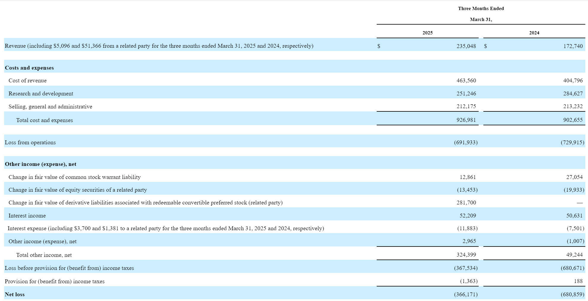Click the derivative liabilities row label
The image size is (588, 301).
(x=146, y=203)
